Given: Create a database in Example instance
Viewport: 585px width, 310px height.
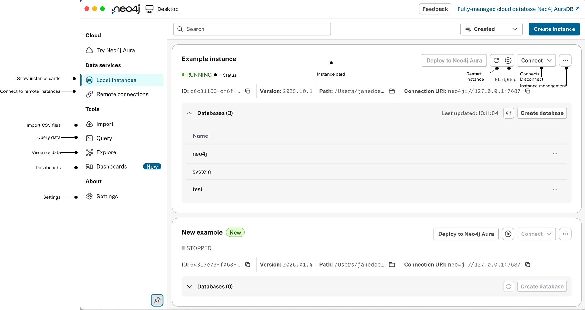Looking at the screenshot, I should pos(542,113).
